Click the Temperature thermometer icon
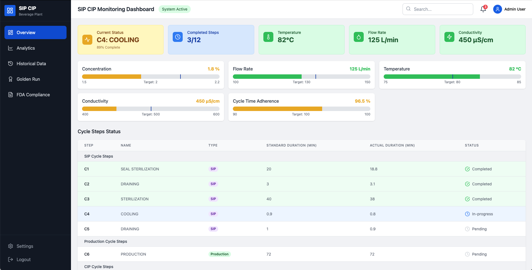The width and height of the screenshot is (532, 270). click(x=268, y=37)
